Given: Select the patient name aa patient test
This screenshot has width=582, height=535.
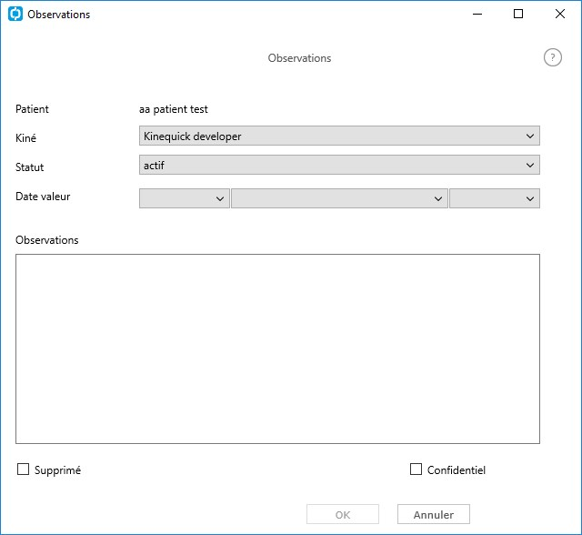Looking at the screenshot, I should (174, 109).
